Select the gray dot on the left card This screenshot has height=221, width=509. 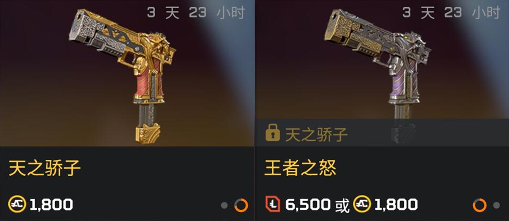pos(224,205)
